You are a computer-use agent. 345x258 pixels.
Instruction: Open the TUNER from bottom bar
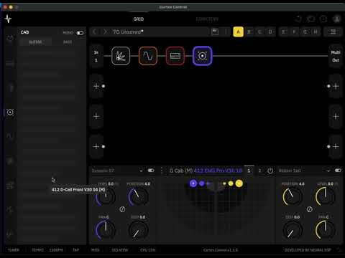click(14, 250)
